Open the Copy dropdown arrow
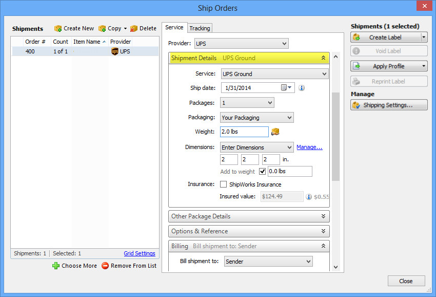Image resolution: width=436 pixels, height=297 pixels. click(125, 28)
